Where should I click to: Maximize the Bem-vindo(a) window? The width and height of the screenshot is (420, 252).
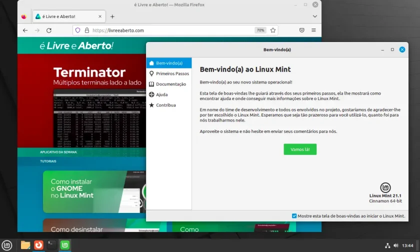[392, 49]
